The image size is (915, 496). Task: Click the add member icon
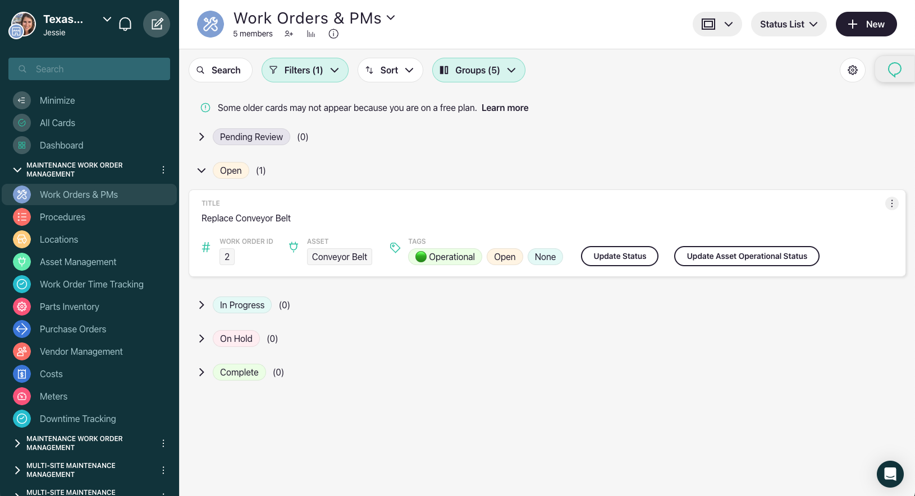coord(289,34)
